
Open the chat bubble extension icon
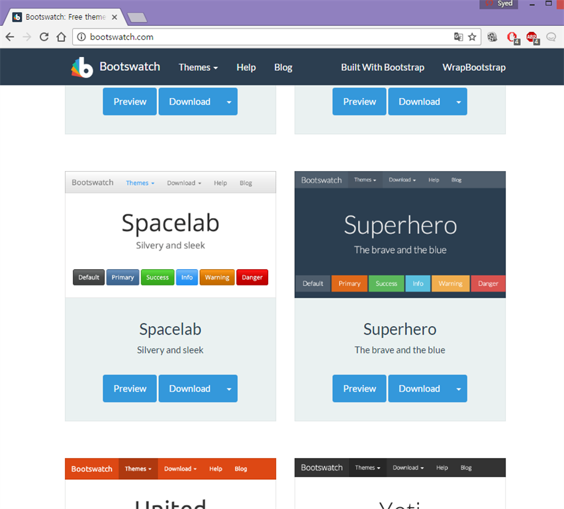tap(551, 36)
